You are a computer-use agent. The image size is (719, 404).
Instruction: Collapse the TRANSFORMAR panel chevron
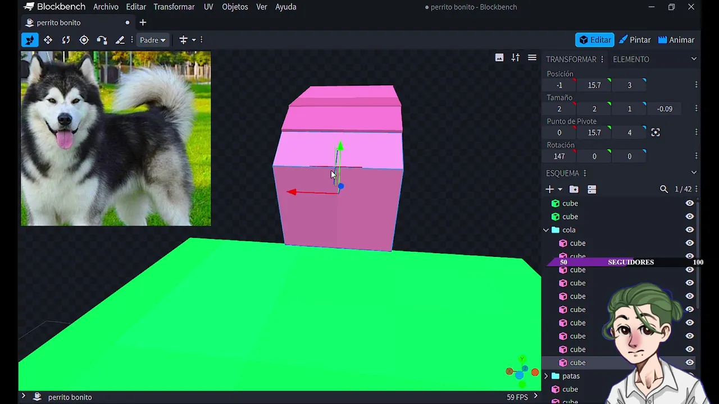pyautogui.click(x=694, y=59)
